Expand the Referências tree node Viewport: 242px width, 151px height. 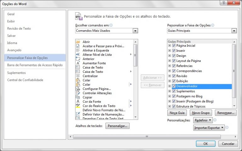tap(170, 66)
